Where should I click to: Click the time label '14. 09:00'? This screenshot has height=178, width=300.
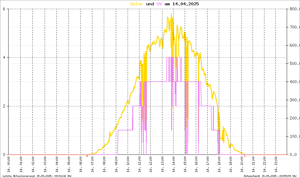click(116, 164)
